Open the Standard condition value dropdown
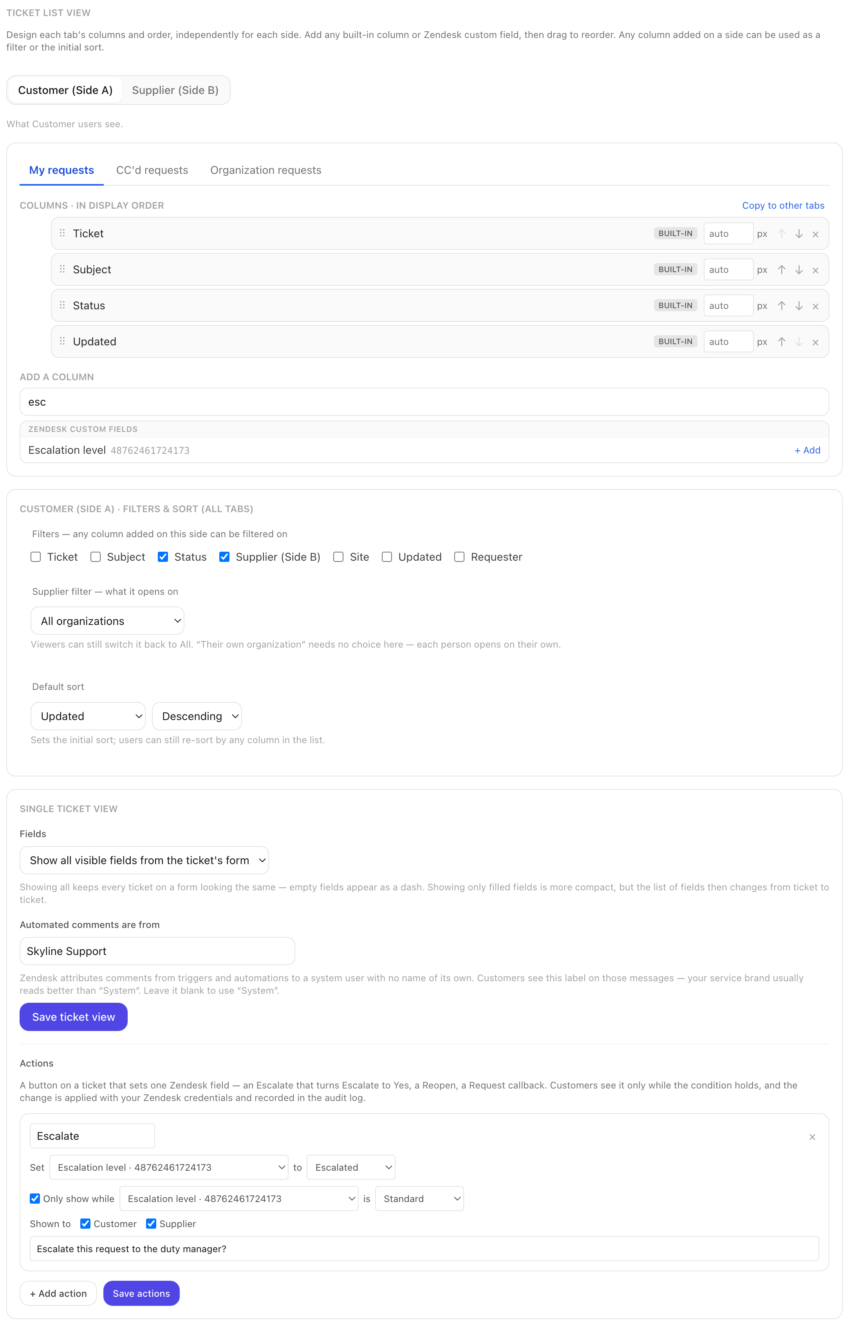849x1325 pixels. click(419, 1198)
